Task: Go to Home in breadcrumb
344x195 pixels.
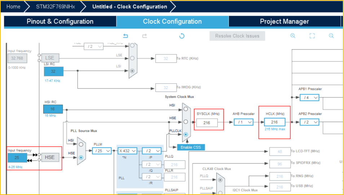Action: [13, 6]
